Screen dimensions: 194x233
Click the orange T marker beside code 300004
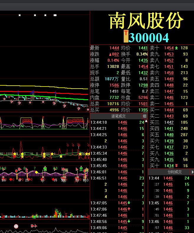[126, 36]
